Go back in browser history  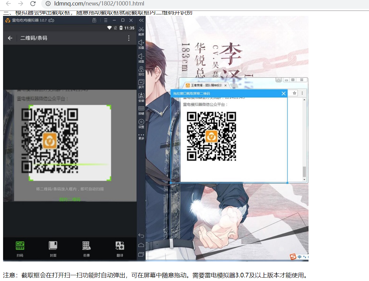click(9, 4)
